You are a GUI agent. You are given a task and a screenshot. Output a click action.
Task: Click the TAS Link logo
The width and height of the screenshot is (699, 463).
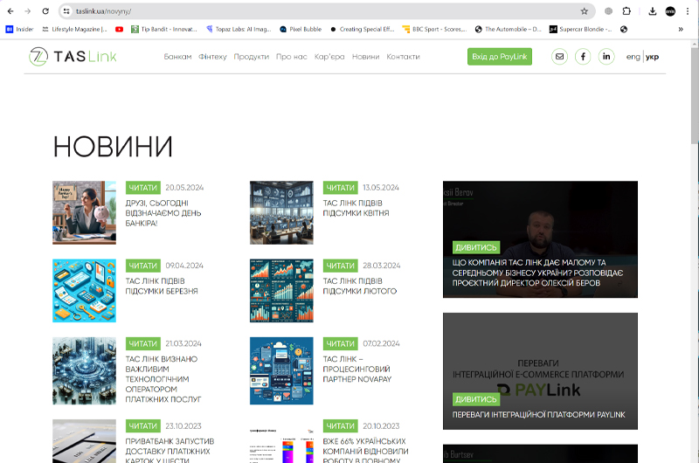click(x=73, y=57)
